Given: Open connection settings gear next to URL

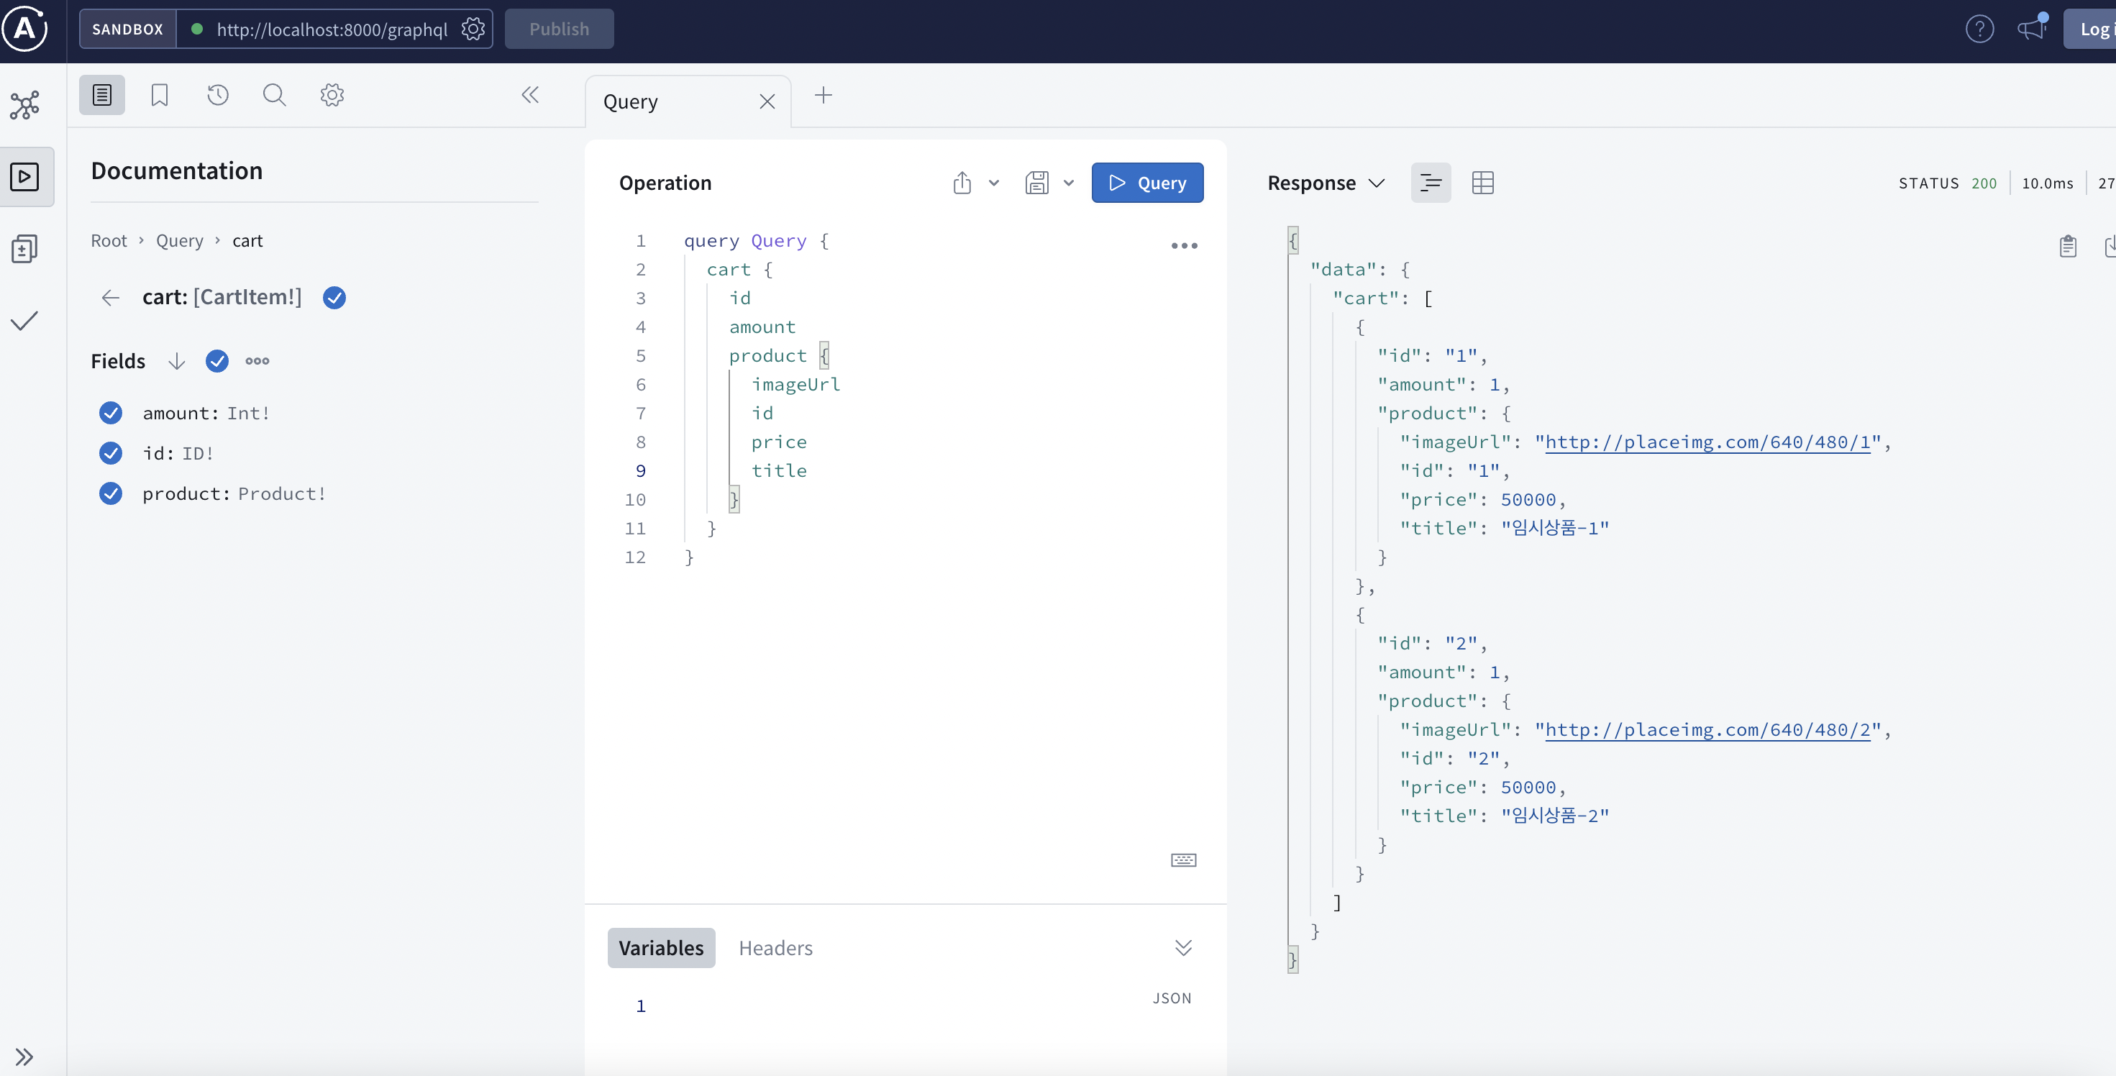Looking at the screenshot, I should click(x=473, y=29).
